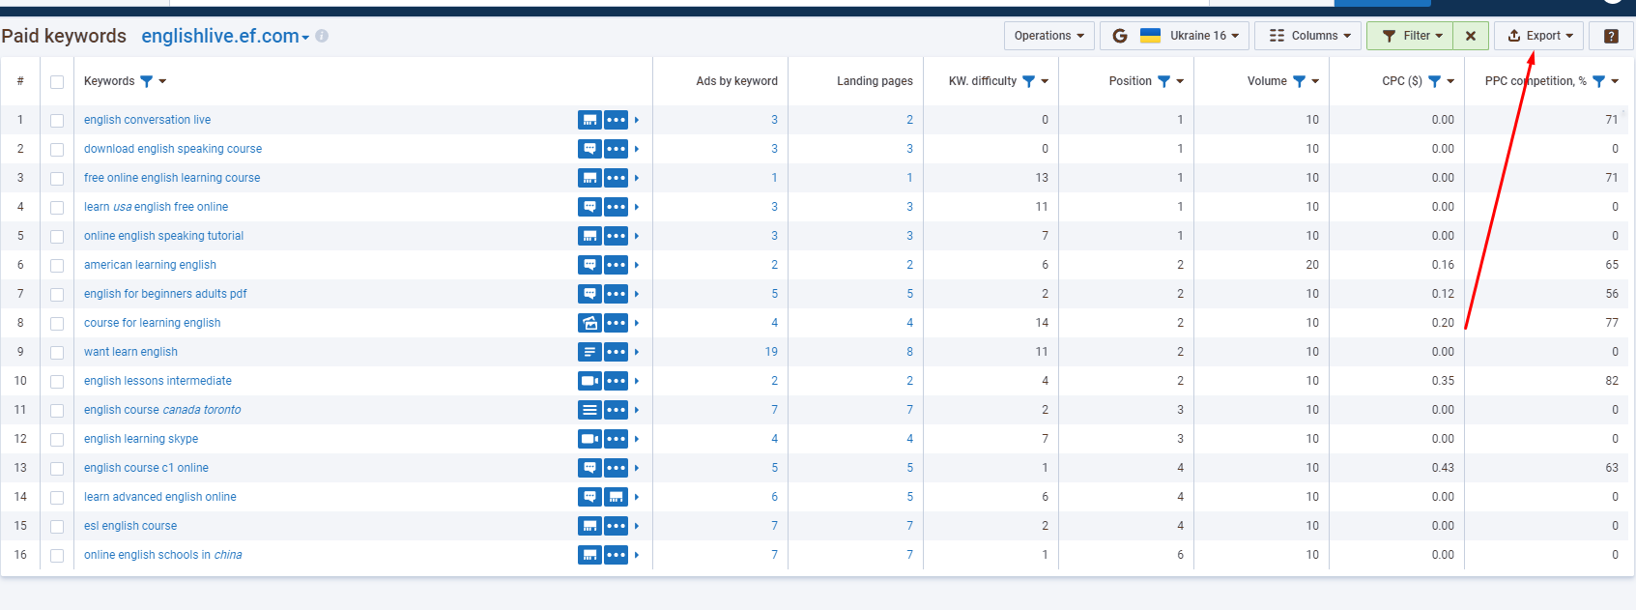Click second SERP icon for learn advanced english online
This screenshot has height=610, width=1636.
click(x=617, y=497)
